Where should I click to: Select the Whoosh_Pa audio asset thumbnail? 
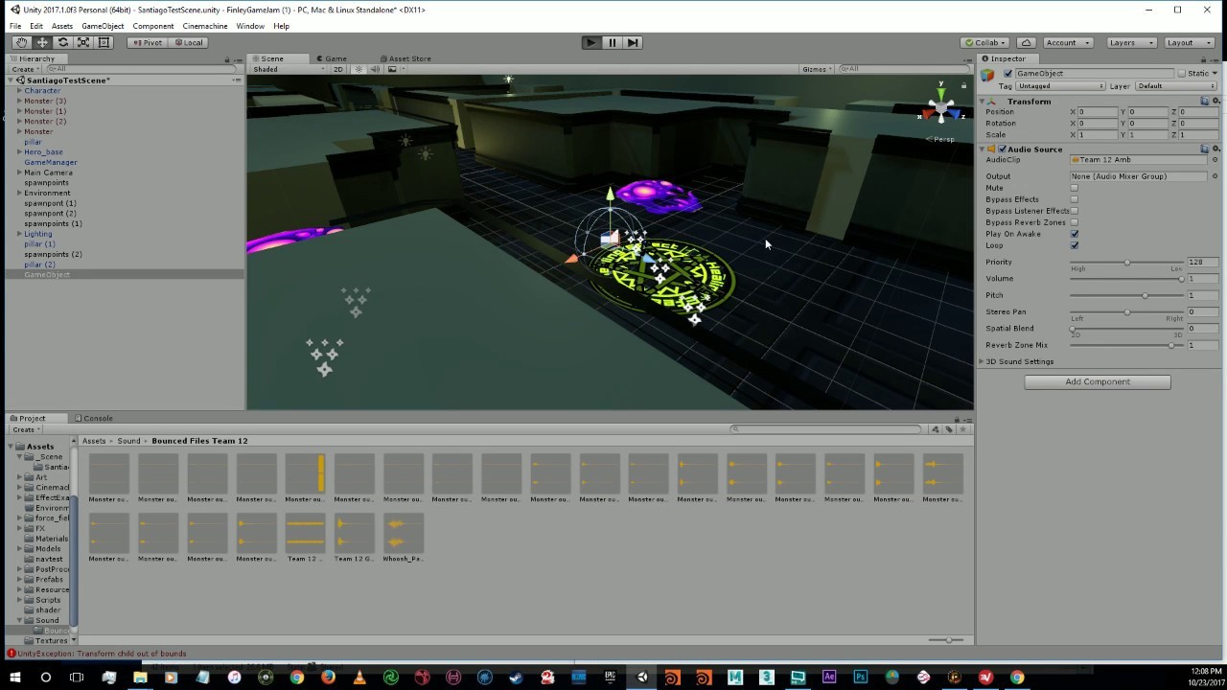pos(402,532)
